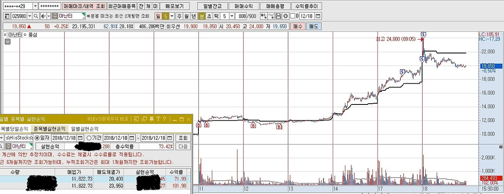Open 매매수익 button

click(x=244, y=6)
